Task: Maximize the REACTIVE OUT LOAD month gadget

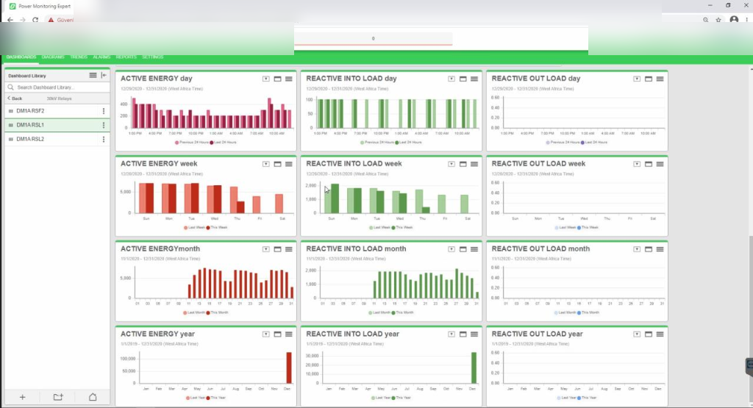Action: (649, 249)
